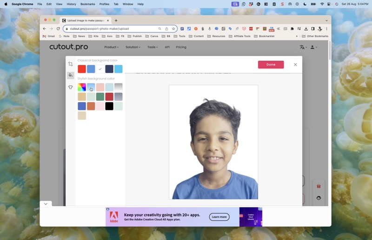Choose the royal blue stylish swatch

click(x=82, y=106)
